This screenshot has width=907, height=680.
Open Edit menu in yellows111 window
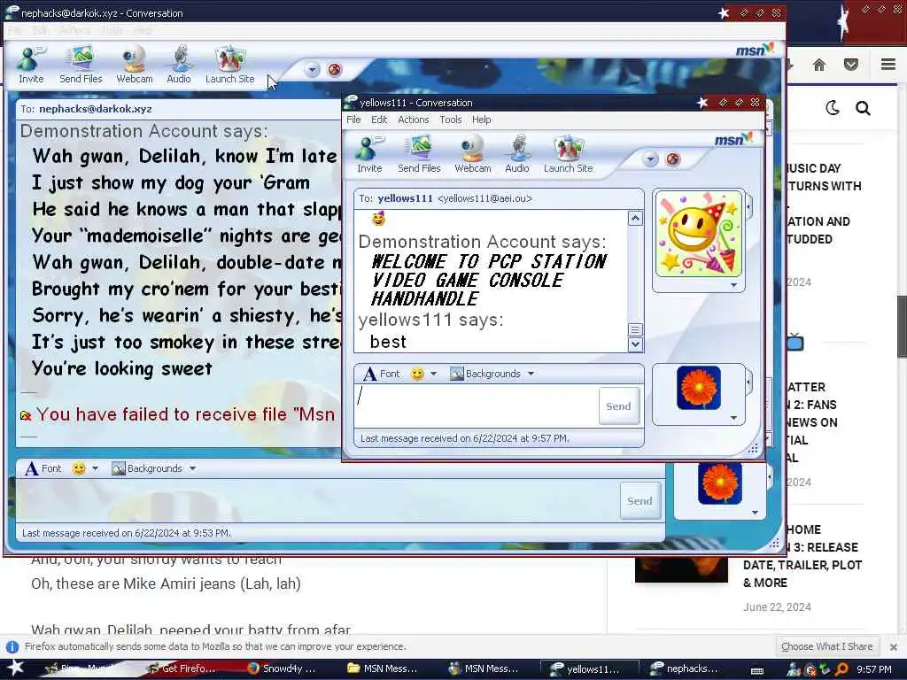pos(379,120)
